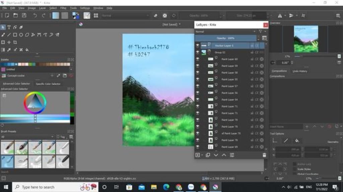Open the brush presets chooser grid
Image resolution: width=343 pixels, height=192 pixels.
click(96, 15)
